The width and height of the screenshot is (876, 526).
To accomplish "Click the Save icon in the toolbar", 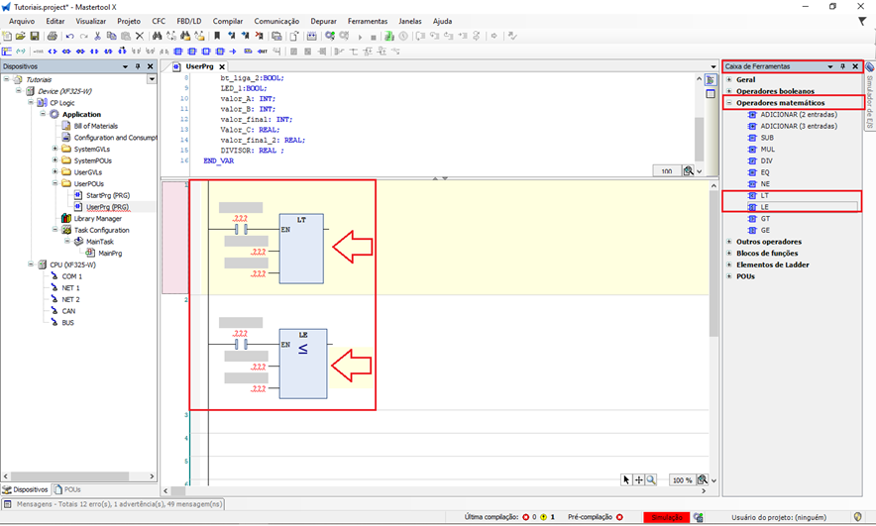I will (x=35, y=36).
